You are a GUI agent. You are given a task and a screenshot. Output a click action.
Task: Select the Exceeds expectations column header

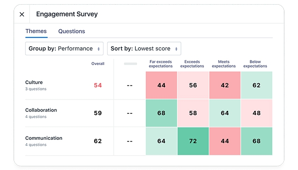click(x=193, y=64)
